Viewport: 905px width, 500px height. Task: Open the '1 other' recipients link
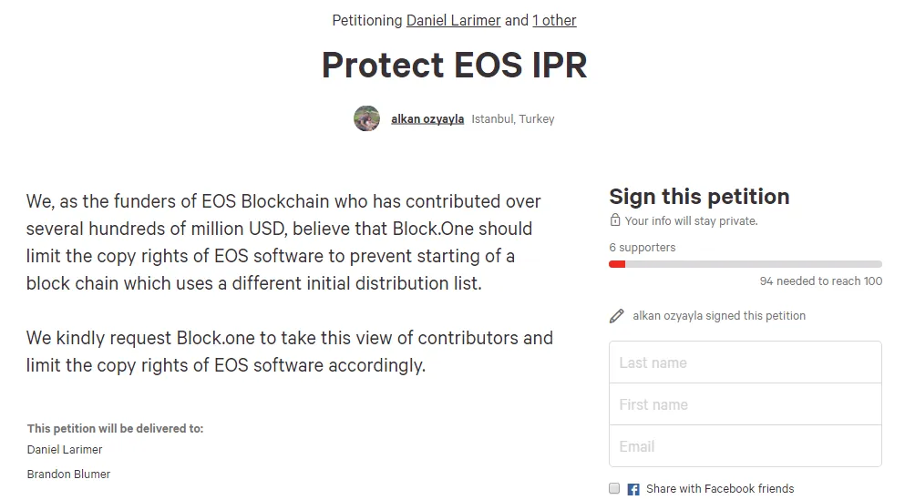coord(554,21)
